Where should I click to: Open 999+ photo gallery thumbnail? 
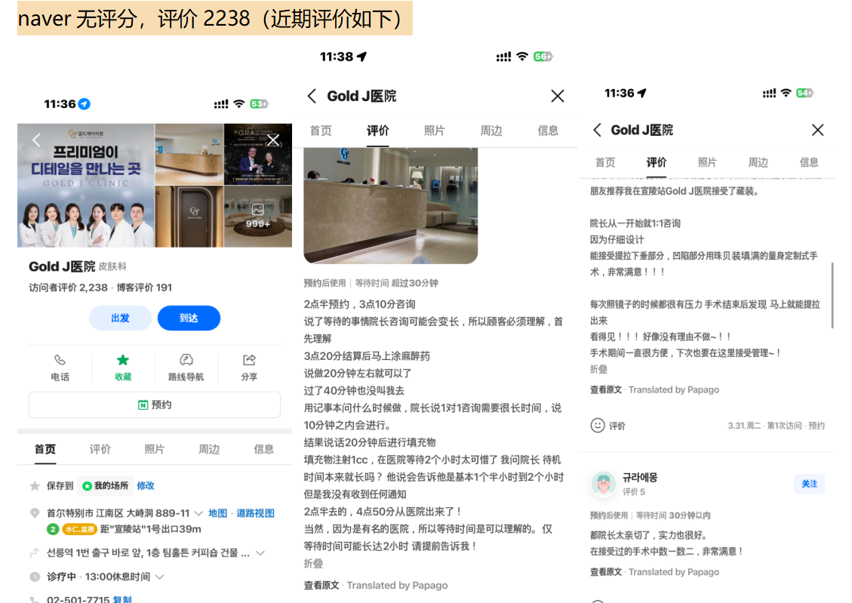(x=257, y=216)
